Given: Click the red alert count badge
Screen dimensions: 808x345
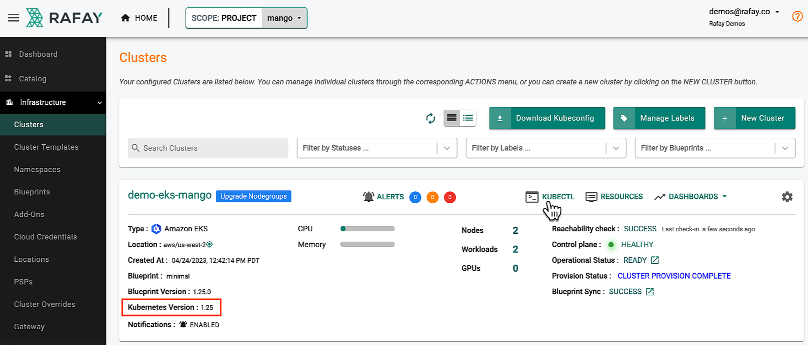Looking at the screenshot, I should [450, 197].
